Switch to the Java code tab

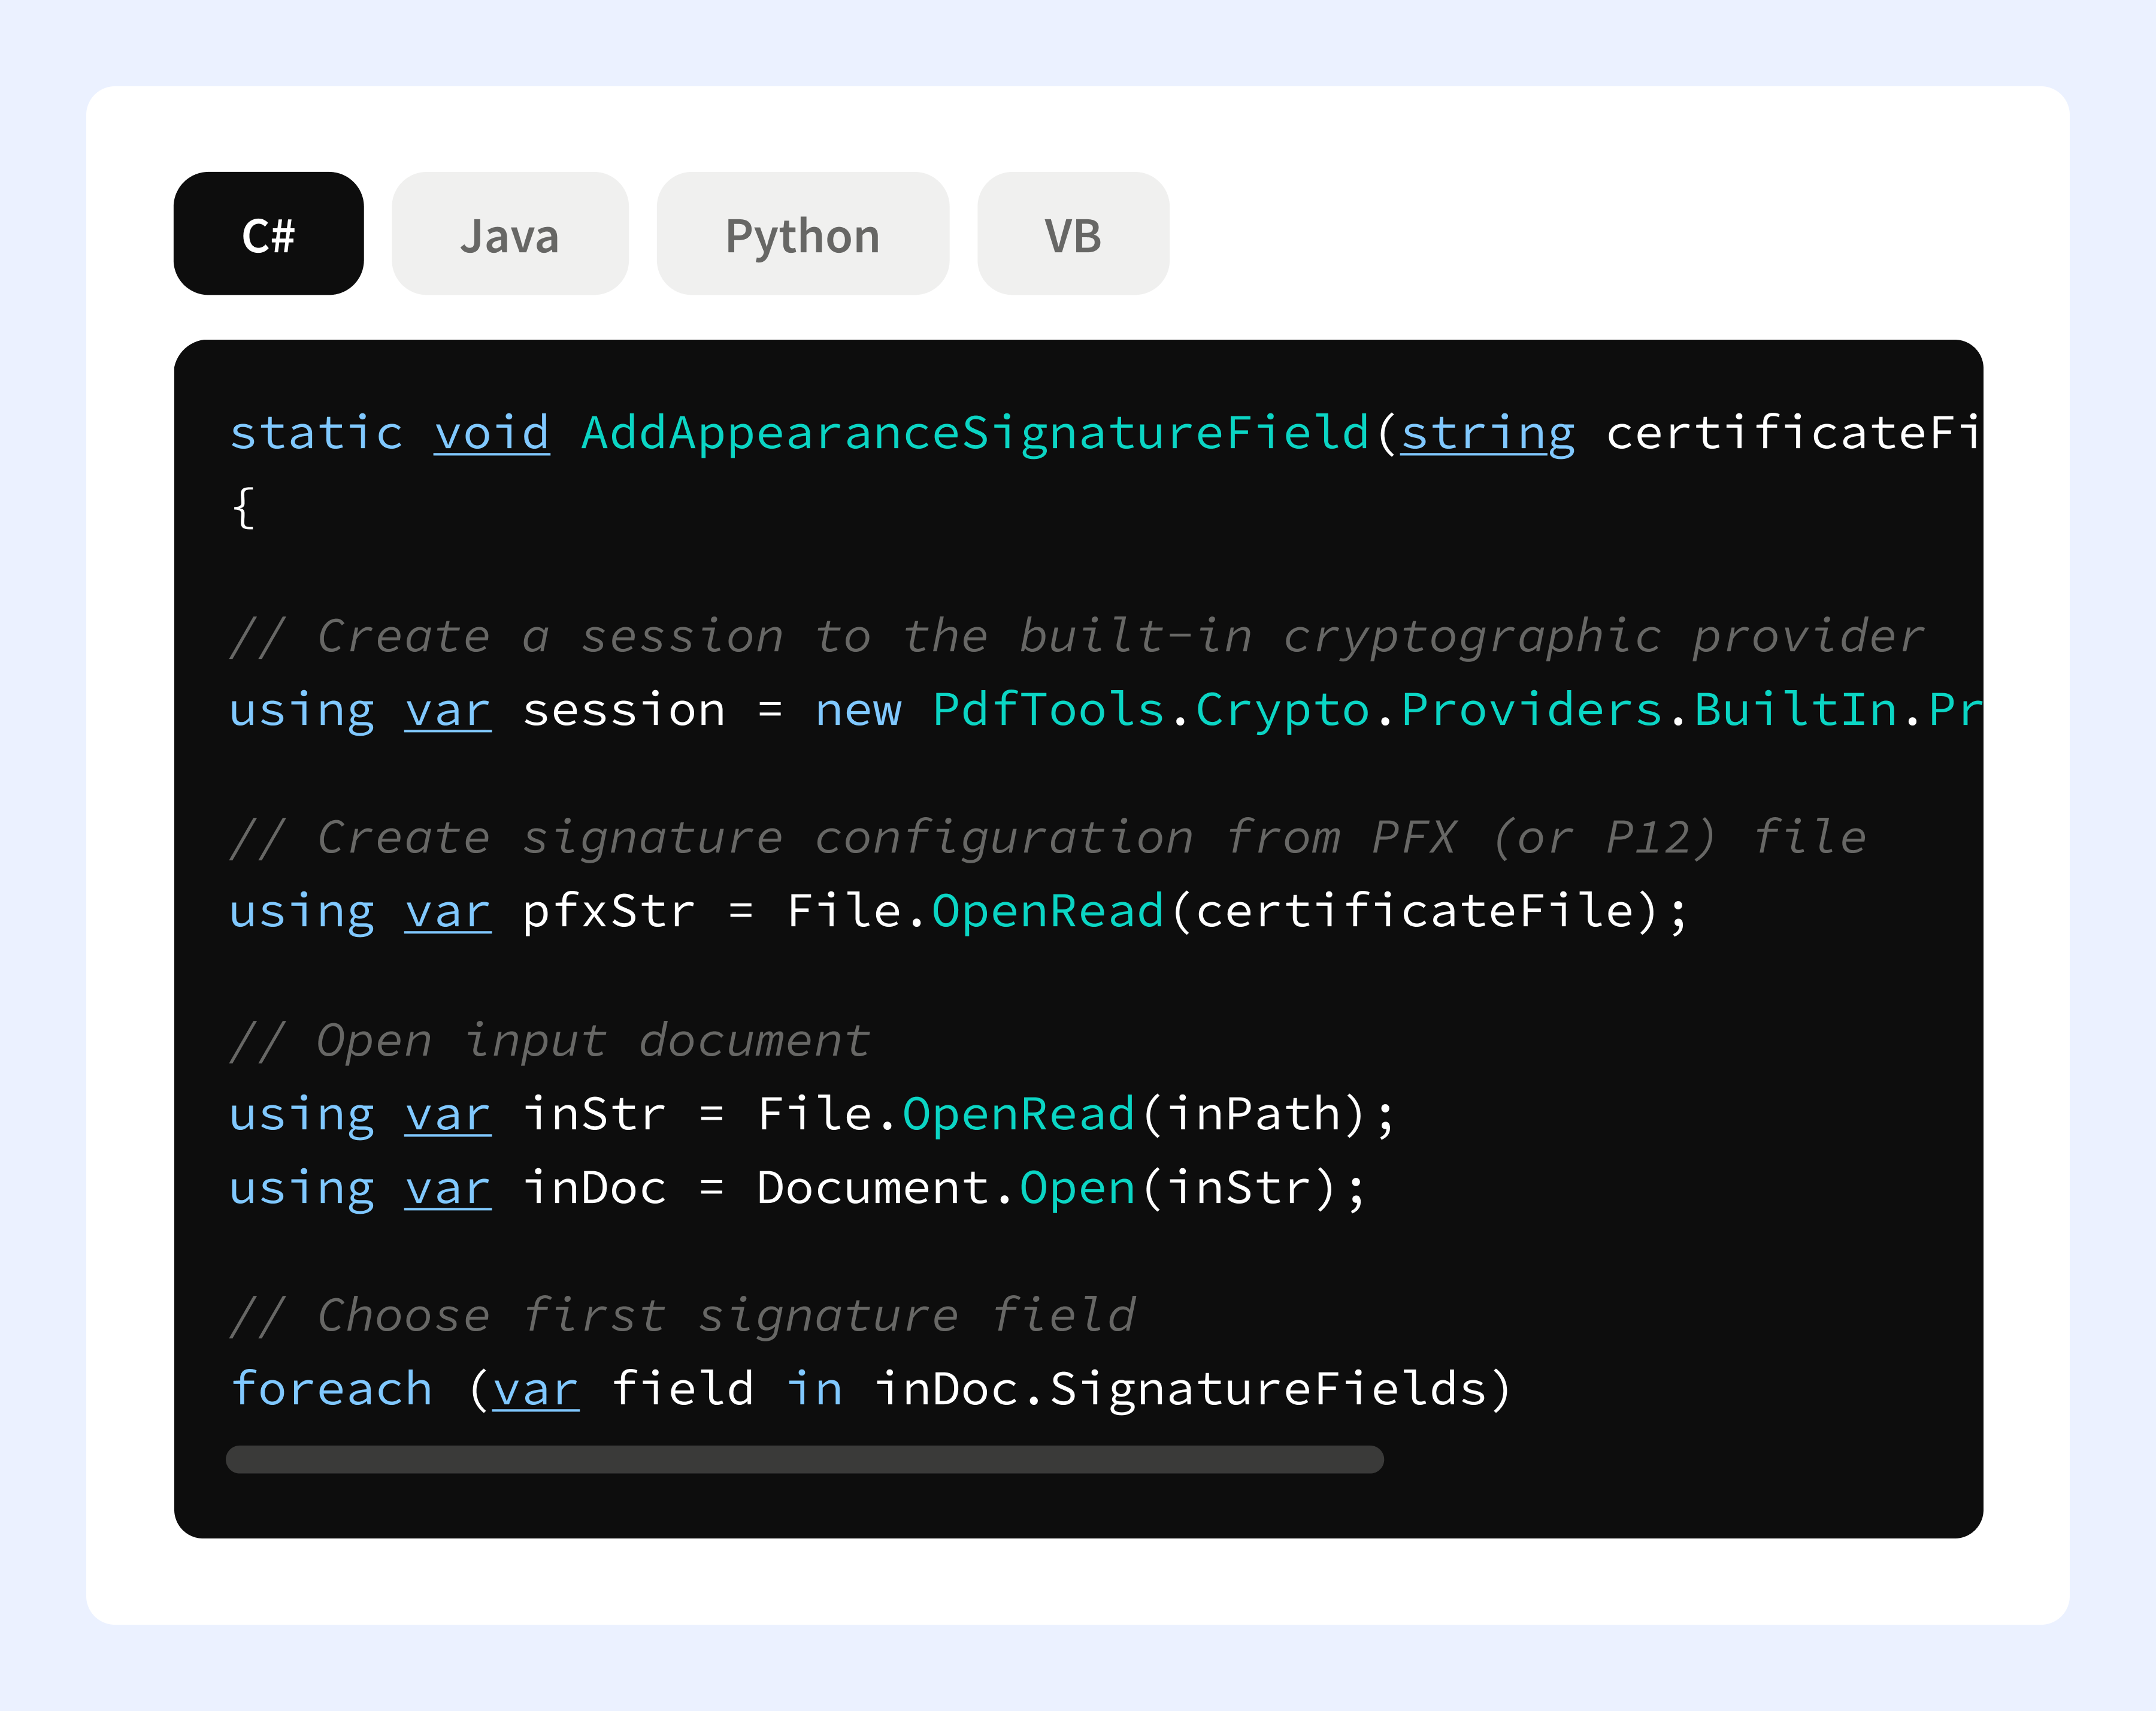pos(509,234)
